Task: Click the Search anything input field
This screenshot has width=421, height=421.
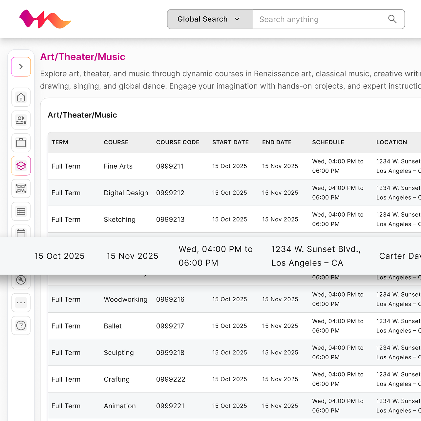Action: pos(320,19)
